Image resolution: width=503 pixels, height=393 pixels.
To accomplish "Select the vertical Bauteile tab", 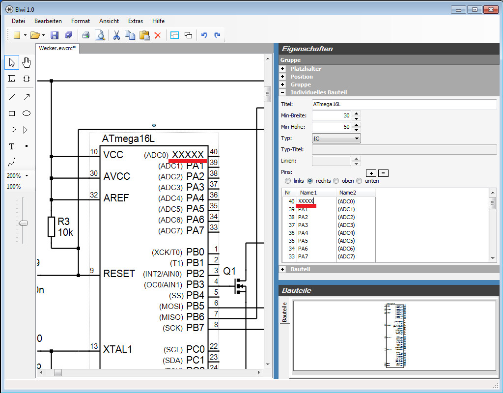I will pyautogui.click(x=284, y=312).
